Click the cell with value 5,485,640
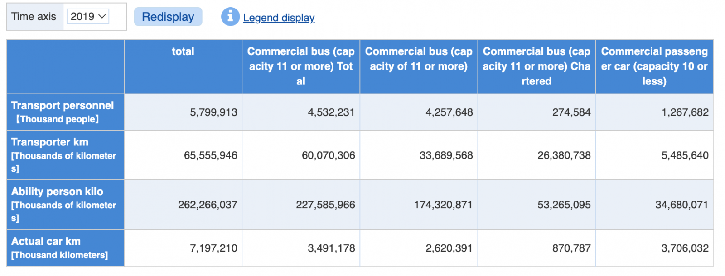 (x=685, y=155)
